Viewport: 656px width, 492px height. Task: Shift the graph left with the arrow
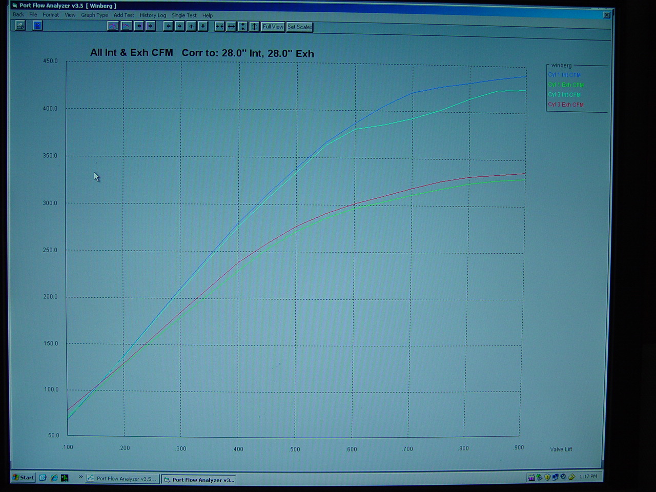click(168, 26)
